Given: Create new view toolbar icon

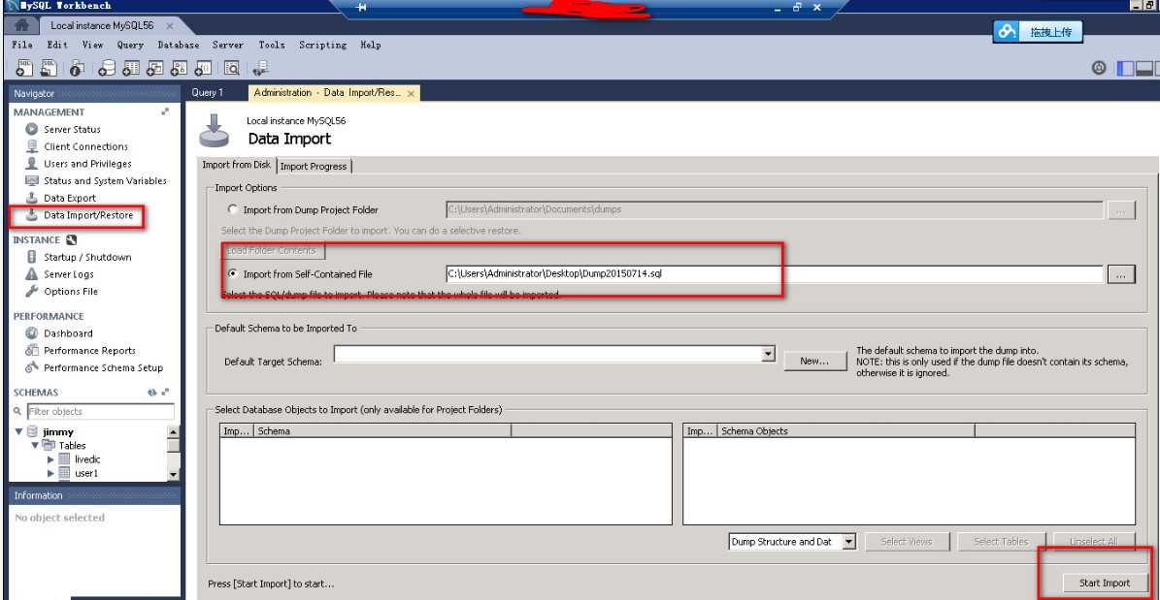Looking at the screenshot, I should 155,68.
